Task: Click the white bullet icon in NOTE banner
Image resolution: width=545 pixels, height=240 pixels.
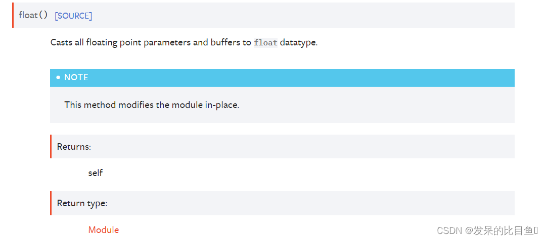Action: tap(58, 77)
